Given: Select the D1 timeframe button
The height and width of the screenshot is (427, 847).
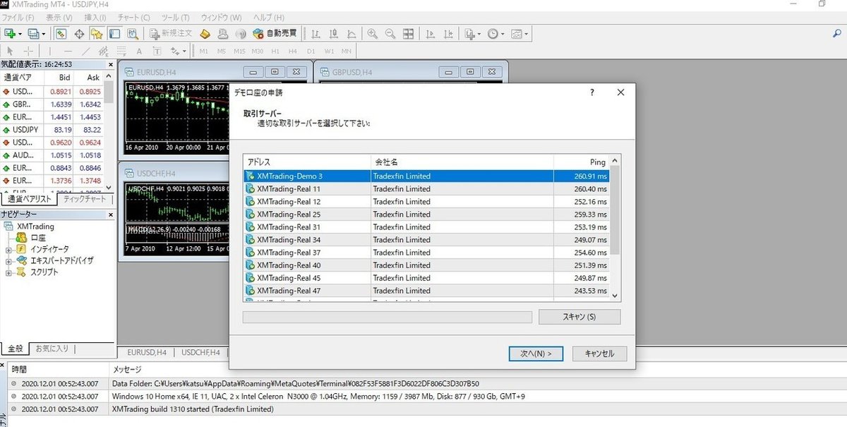Looking at the screenshot, I should [x=311, y=51].
